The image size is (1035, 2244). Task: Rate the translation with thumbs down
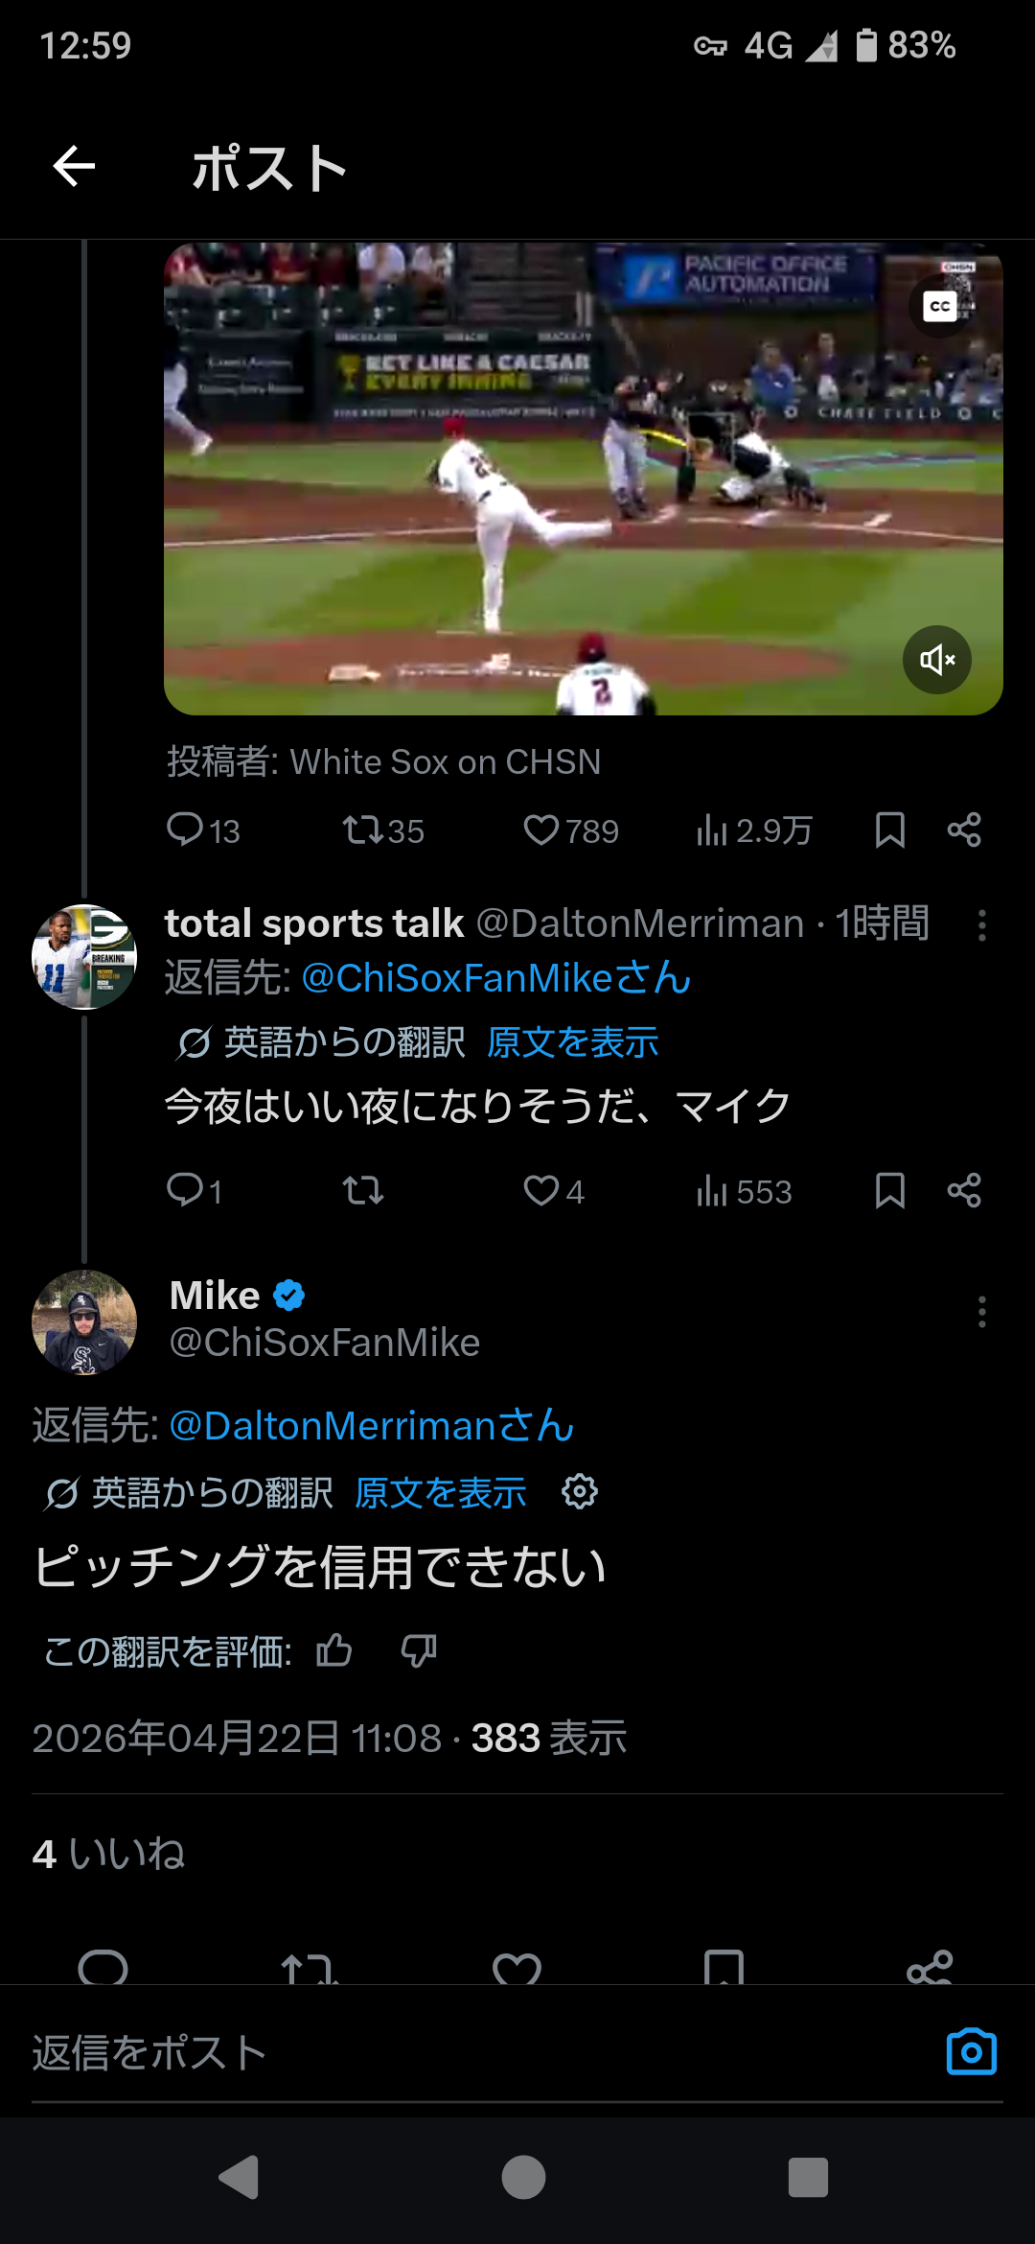click(x=419, y=1651)
